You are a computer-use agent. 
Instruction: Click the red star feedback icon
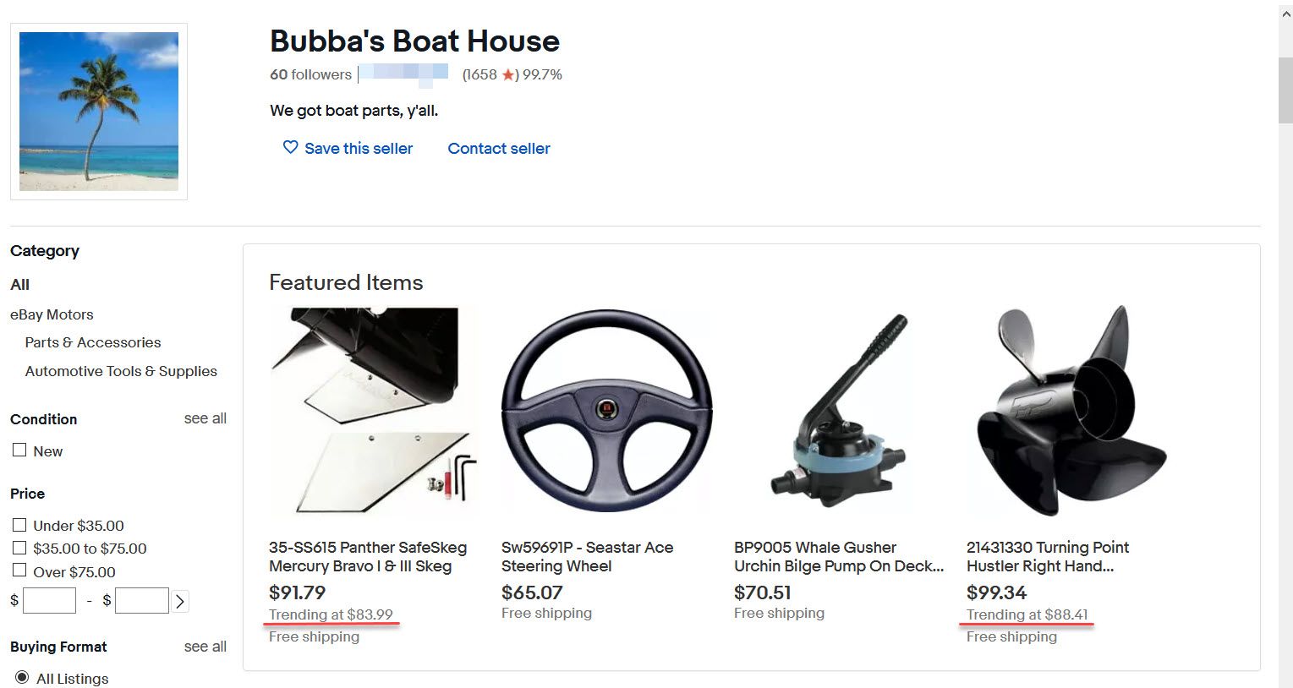[x=507, y=75]
